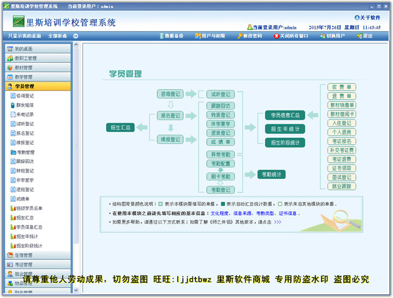This screenshot has height=298, width=393.
Task: Open 招生年统计 in sidebar
Action: click(x=25, y=236)
